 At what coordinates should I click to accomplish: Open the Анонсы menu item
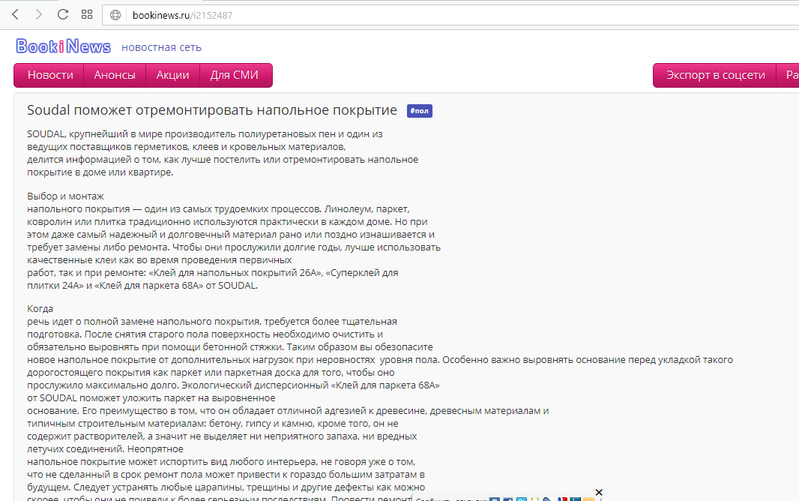pos(115,76)
